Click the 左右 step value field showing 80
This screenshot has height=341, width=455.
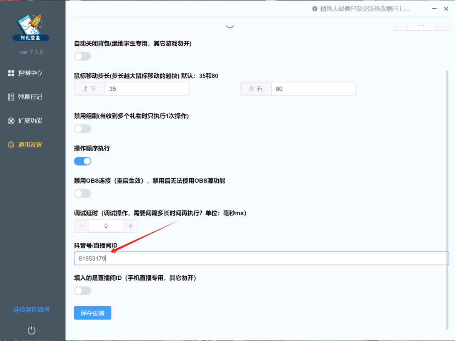tap(313, 89)
